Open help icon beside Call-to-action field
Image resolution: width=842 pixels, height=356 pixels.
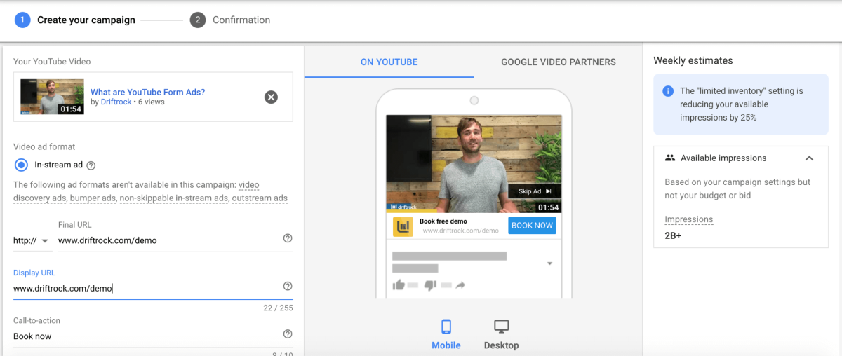(288, 334)
